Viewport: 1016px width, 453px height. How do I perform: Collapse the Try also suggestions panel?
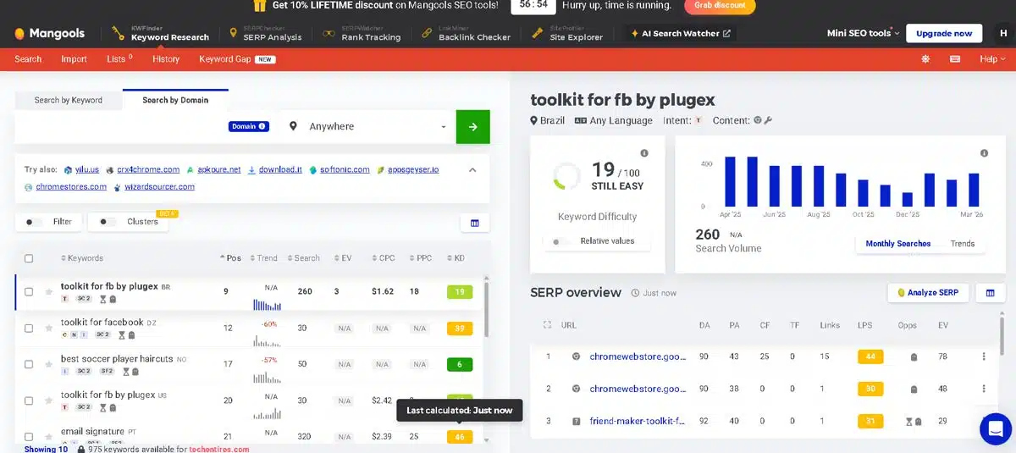tap(472, 169)
